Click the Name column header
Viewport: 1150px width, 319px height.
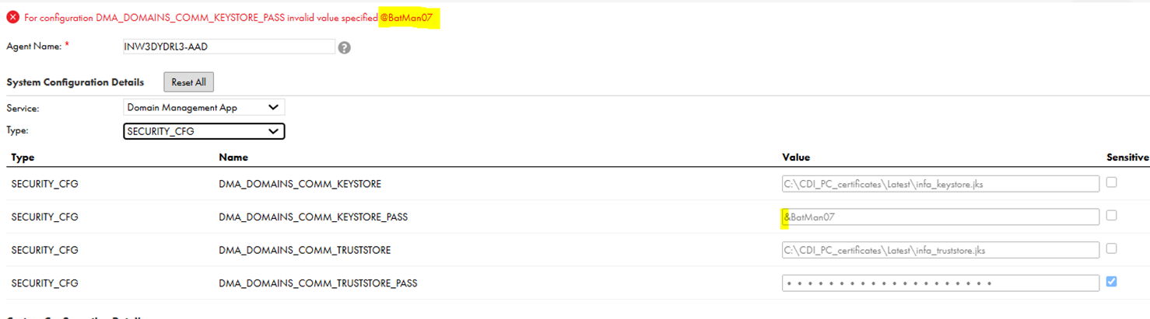[x=233, y=158]
